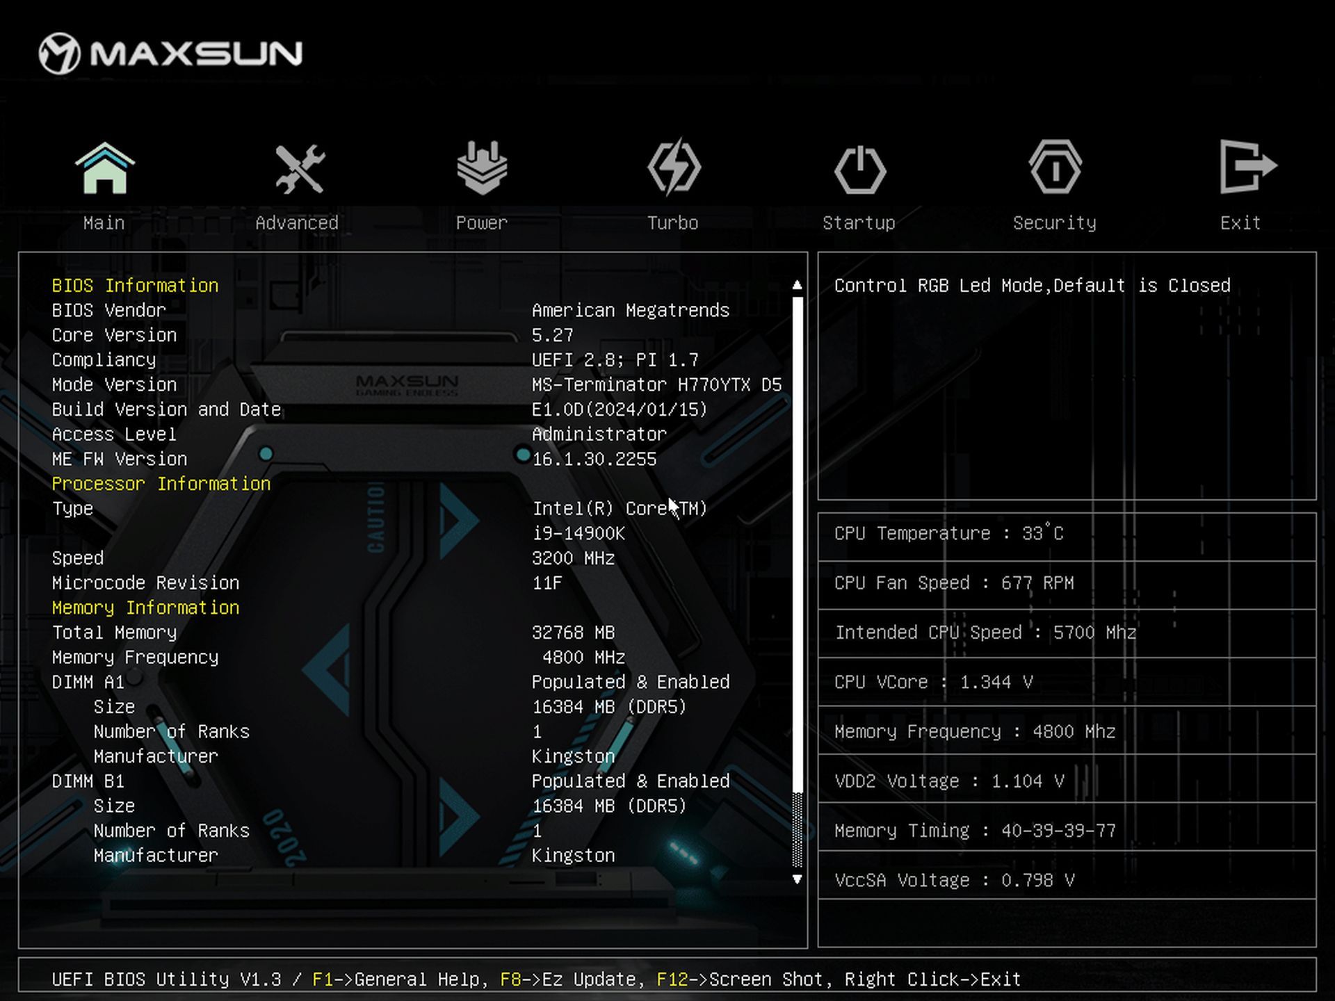1335x1001 pixels.
Task: Click MS-Terminator H770YTX D5 value
Action: pos(657,385)
